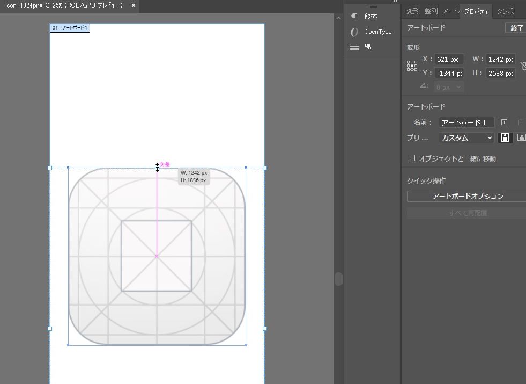
Task: Click the artboard name field アートボード 1
Action: (x=466, y=122)
